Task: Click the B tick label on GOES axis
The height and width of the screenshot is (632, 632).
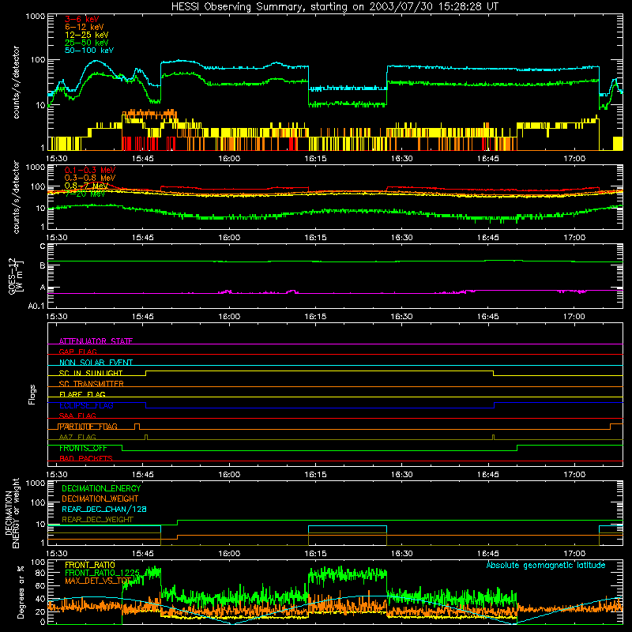Action: pyautogui.click(x=43, y=265)
